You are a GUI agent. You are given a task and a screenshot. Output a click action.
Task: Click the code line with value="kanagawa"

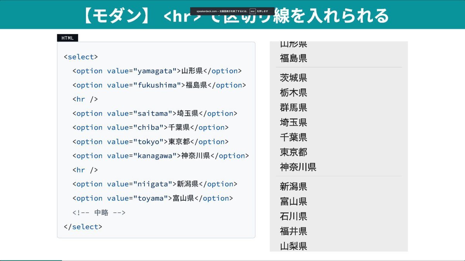coord(160,156)
